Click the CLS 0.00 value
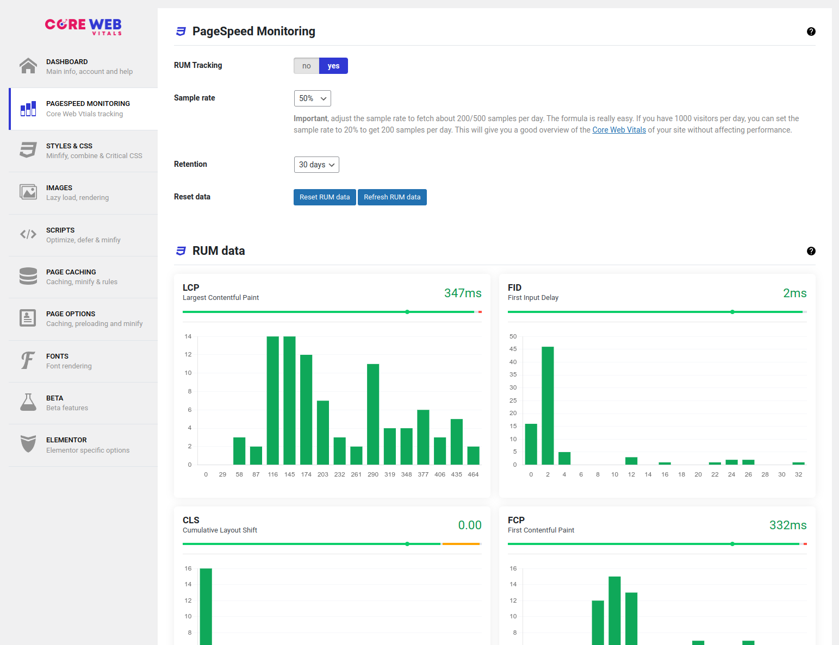Screen dimensions: 839x645 [x=470, y=525]
